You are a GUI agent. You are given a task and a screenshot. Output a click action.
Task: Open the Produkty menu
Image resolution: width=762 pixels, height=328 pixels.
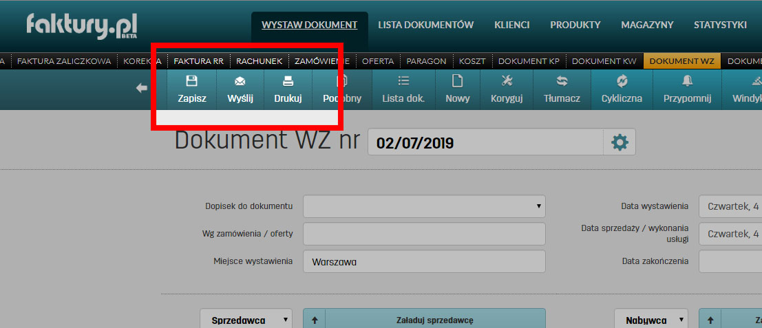click(575, 25)
